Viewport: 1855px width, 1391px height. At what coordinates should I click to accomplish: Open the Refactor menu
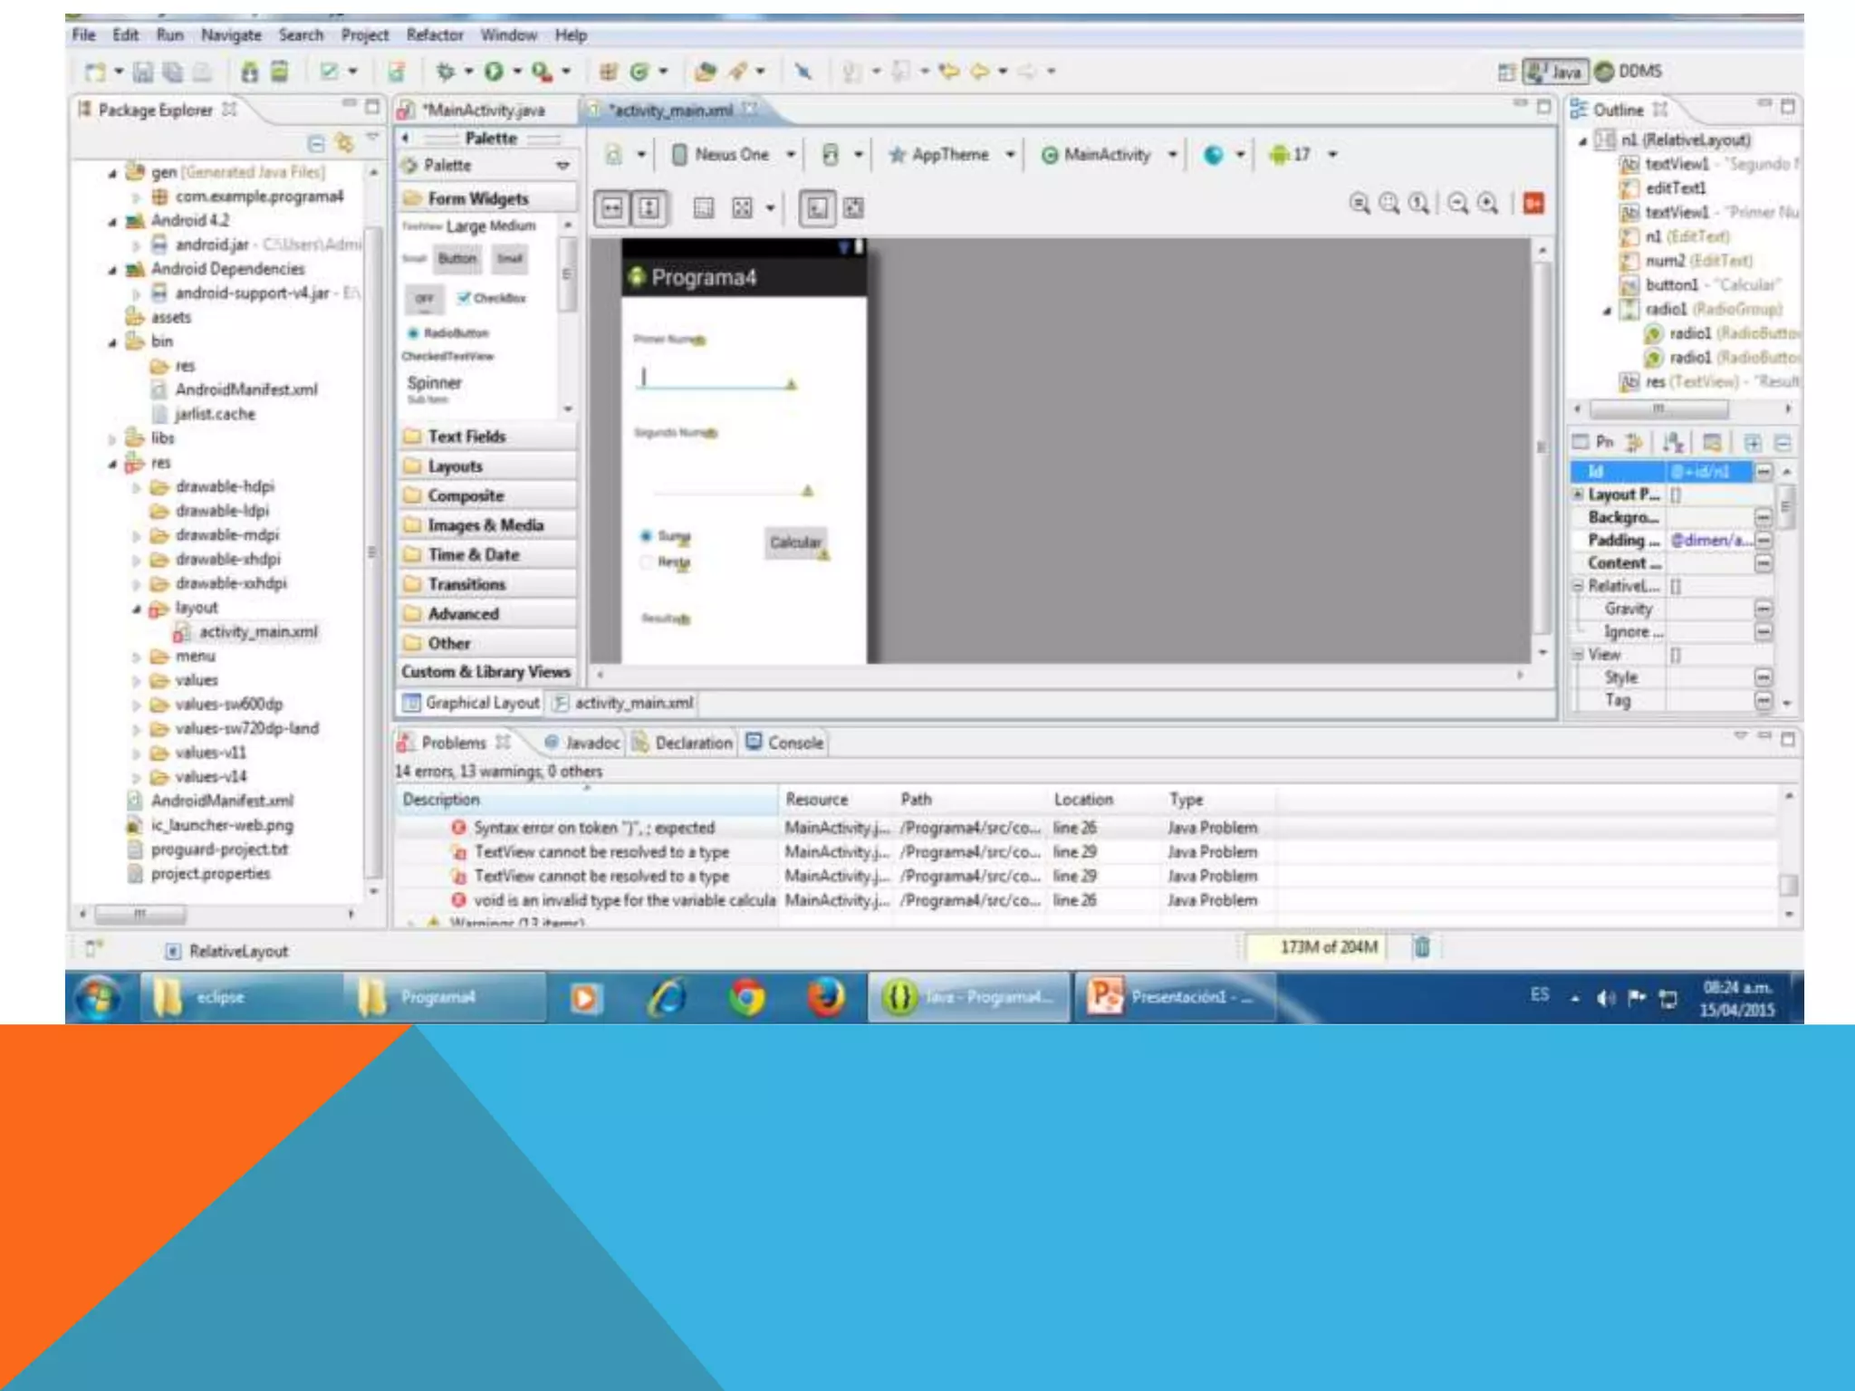(434, 35)
